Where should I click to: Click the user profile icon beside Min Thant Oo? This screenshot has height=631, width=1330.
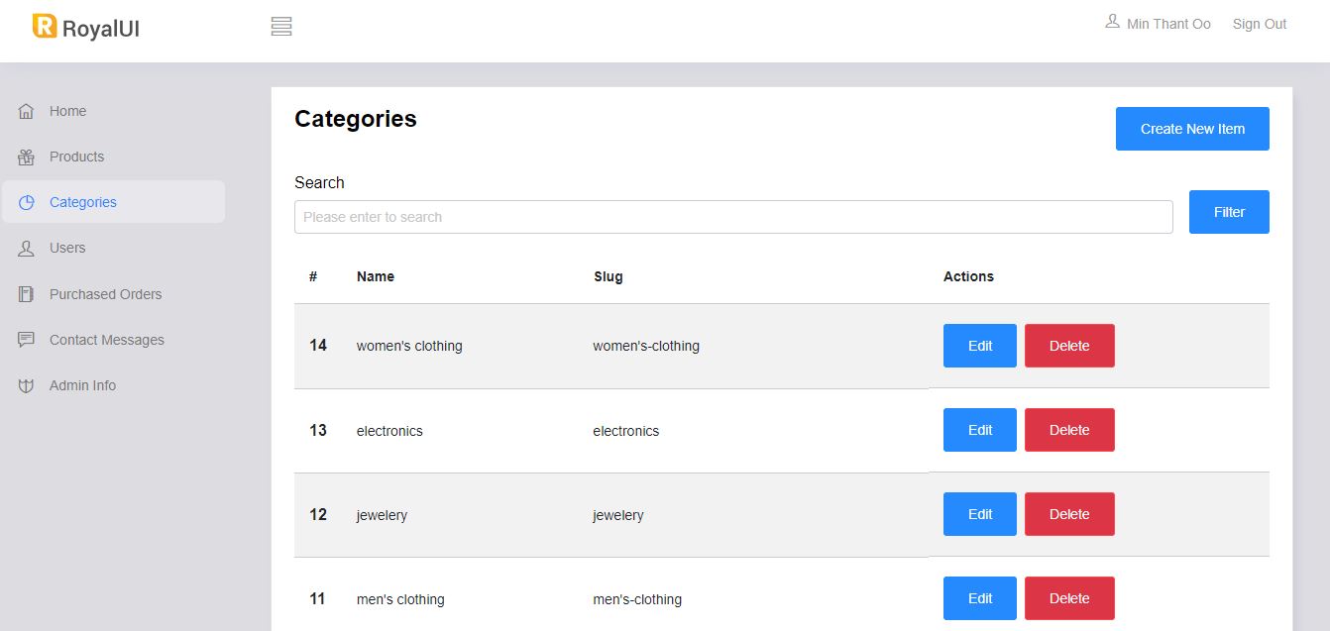(x=1113, y=22)
